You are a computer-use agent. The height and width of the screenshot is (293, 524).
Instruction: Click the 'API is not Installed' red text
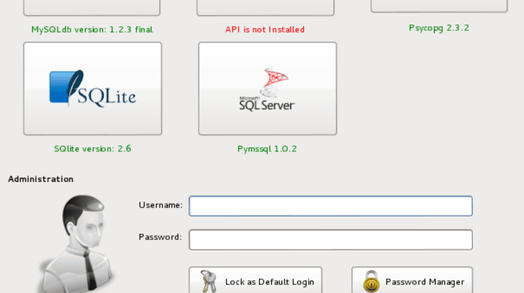click(265, 30)
